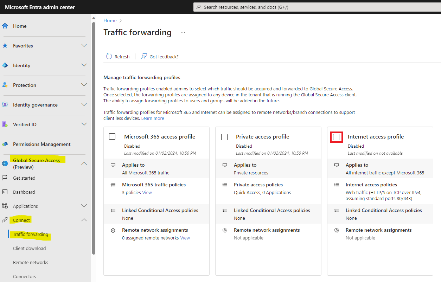
Task: Click the Microsoft 365 access profile heading
Action: [x=160, y=136]
